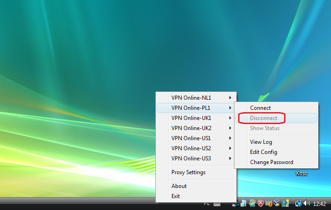Expand the arrow beside VPN Online-US1

click(230, 138)
